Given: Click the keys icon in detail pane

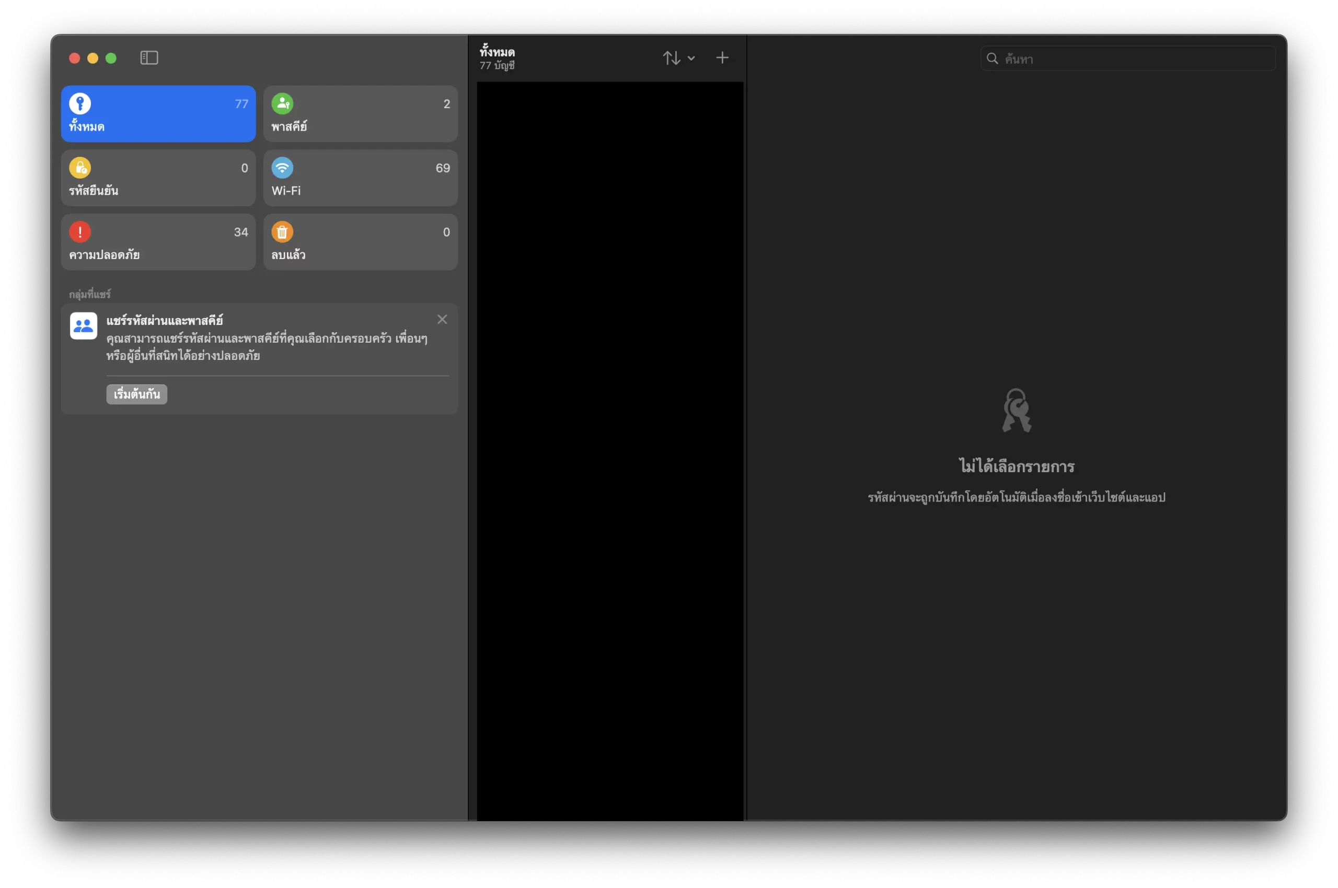Looking at the screenshot, I should 1017,410.
